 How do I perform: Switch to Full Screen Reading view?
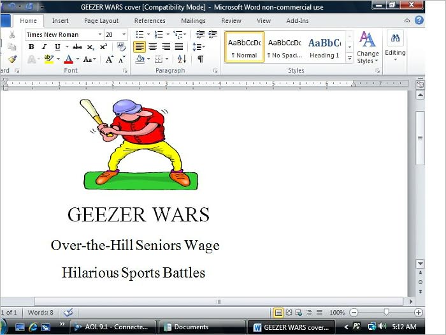(289, 313)
